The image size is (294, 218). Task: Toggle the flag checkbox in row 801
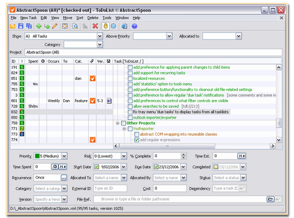point(93,100)
